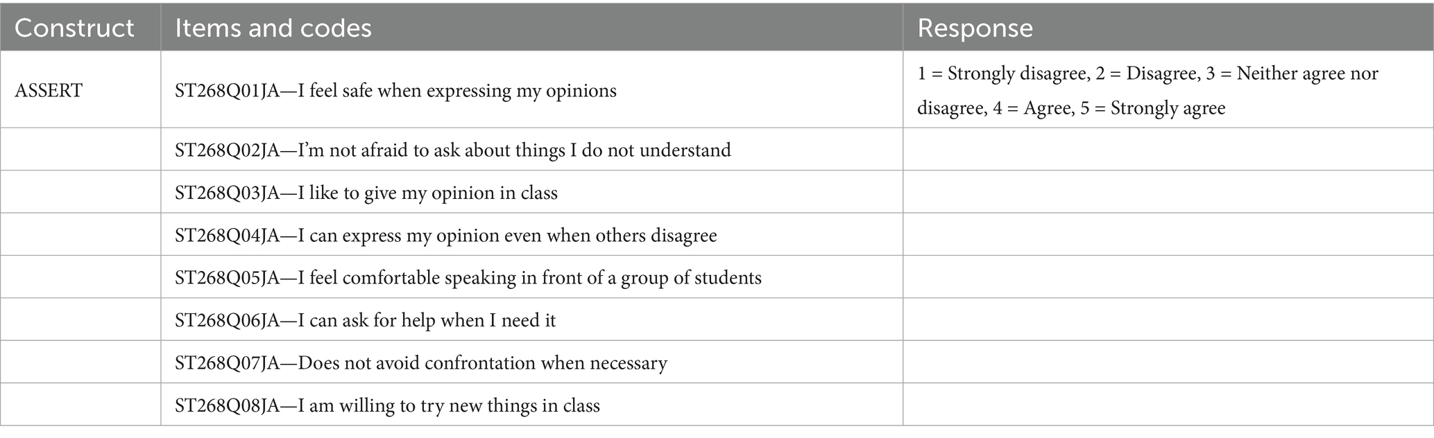Click ST268Q06JA ask for help item

coord(365,320)
